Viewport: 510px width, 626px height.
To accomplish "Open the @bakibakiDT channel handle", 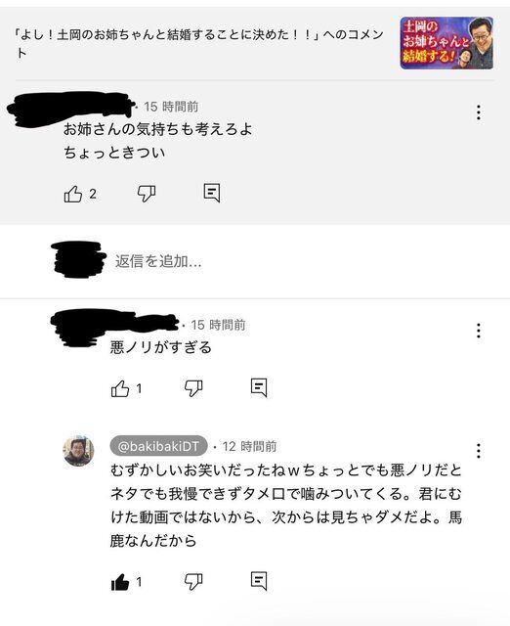I will tap(158, 446).
